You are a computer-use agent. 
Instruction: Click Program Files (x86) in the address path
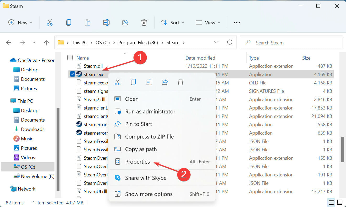138,42
